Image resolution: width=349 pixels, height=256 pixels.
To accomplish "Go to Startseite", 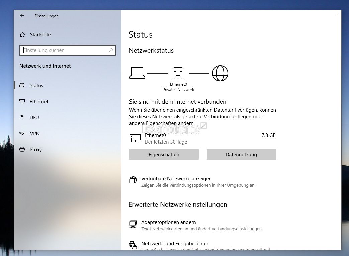I will point(40,35).
